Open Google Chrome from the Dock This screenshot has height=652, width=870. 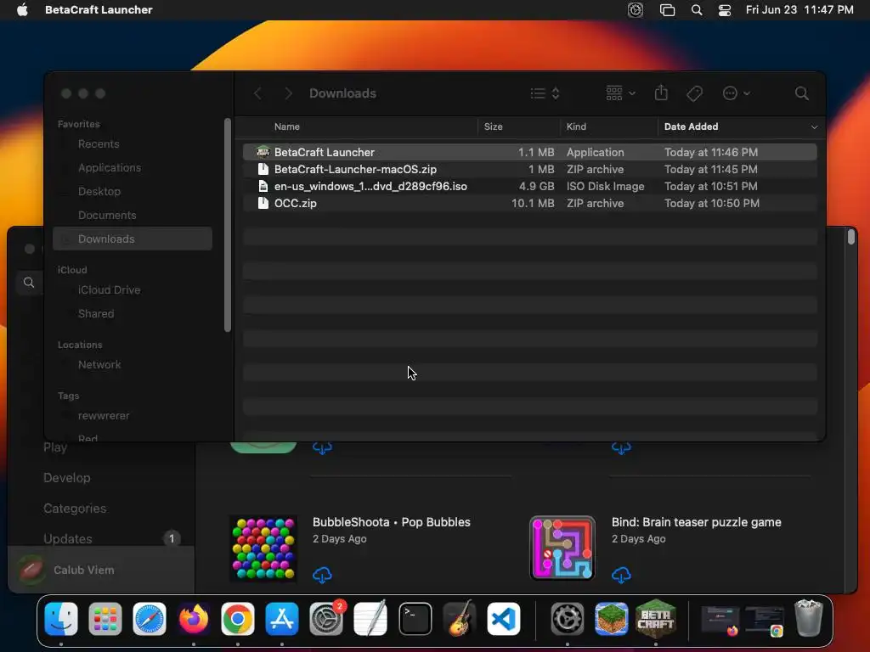(238, 619)
